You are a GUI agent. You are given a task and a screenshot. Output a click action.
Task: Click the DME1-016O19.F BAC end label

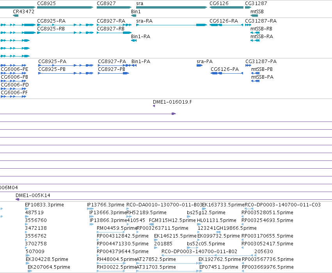coord(172,102)
